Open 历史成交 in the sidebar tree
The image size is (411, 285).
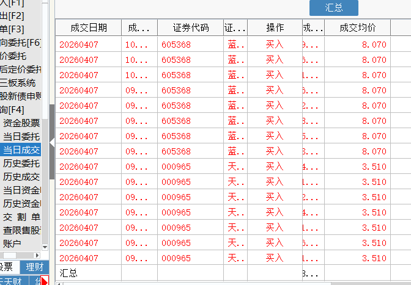pos(21,177)
